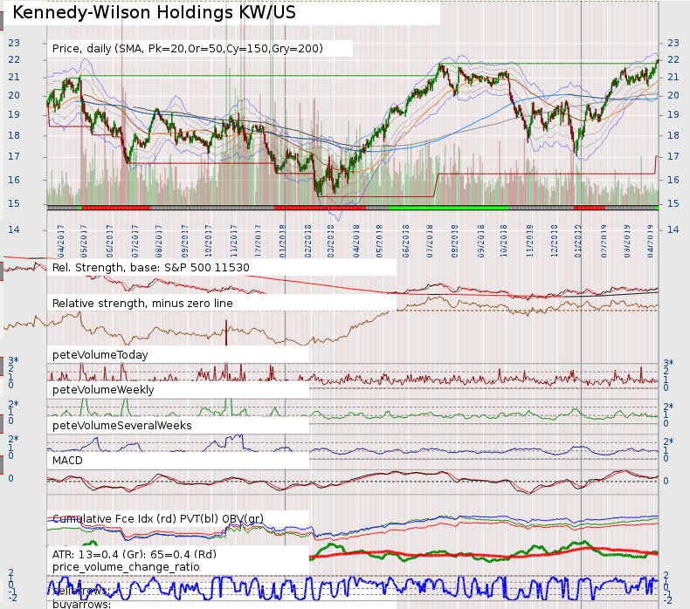Screen dimensions: 690x609
Task: Click the 07/2017 date label
Action: click(135, 241)
